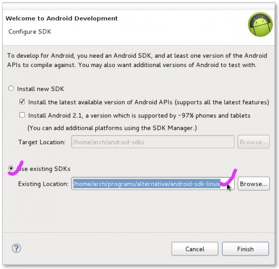Click the pink mark beside Use existing SDKs
The height and width of the screenshot is (269, 279).
coord(13,170)
